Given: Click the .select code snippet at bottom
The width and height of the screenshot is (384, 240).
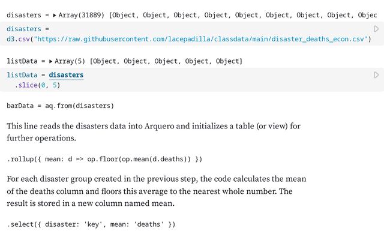Looking at the screenshot, I should click(x=91, y=224).
